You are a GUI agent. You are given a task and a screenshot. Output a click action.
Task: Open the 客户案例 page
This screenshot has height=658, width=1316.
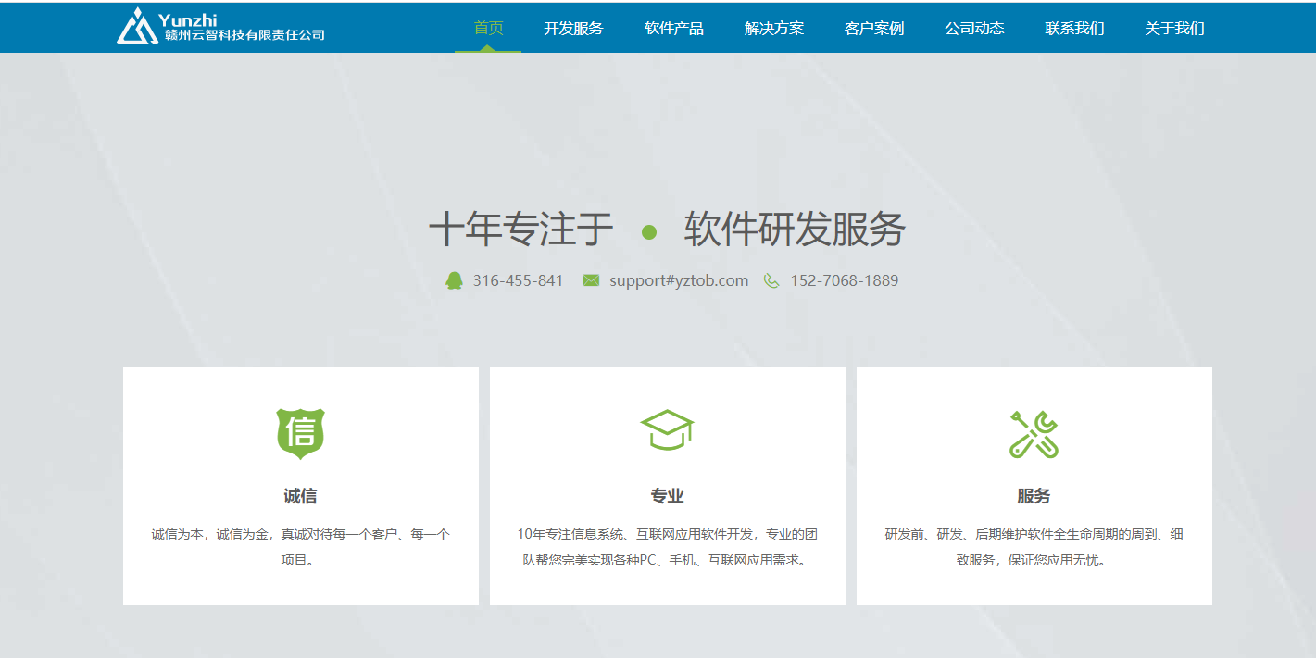click(x=874, y=28)
